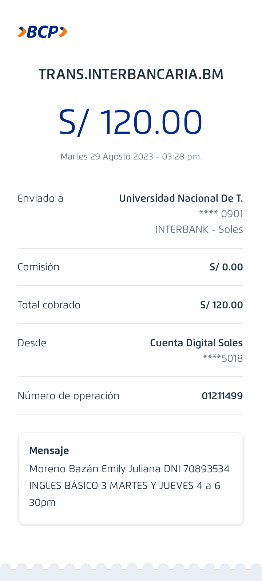Click the commission value S/ 0.00
Screen dimensions: 262x581
pos(226,267)
